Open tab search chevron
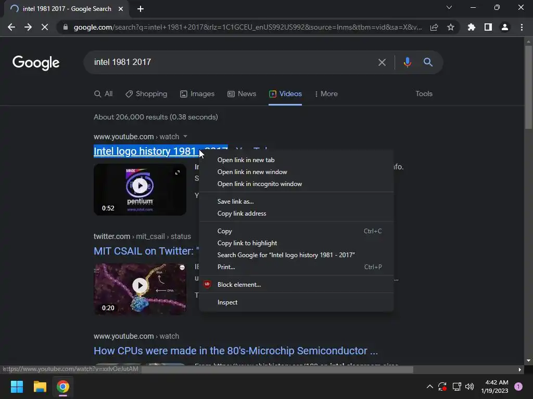The image size is (533, 399). click(449, 7)
